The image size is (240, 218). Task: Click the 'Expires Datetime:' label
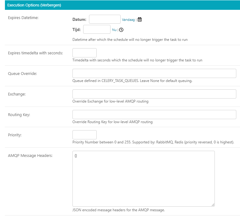click(23, 18)
